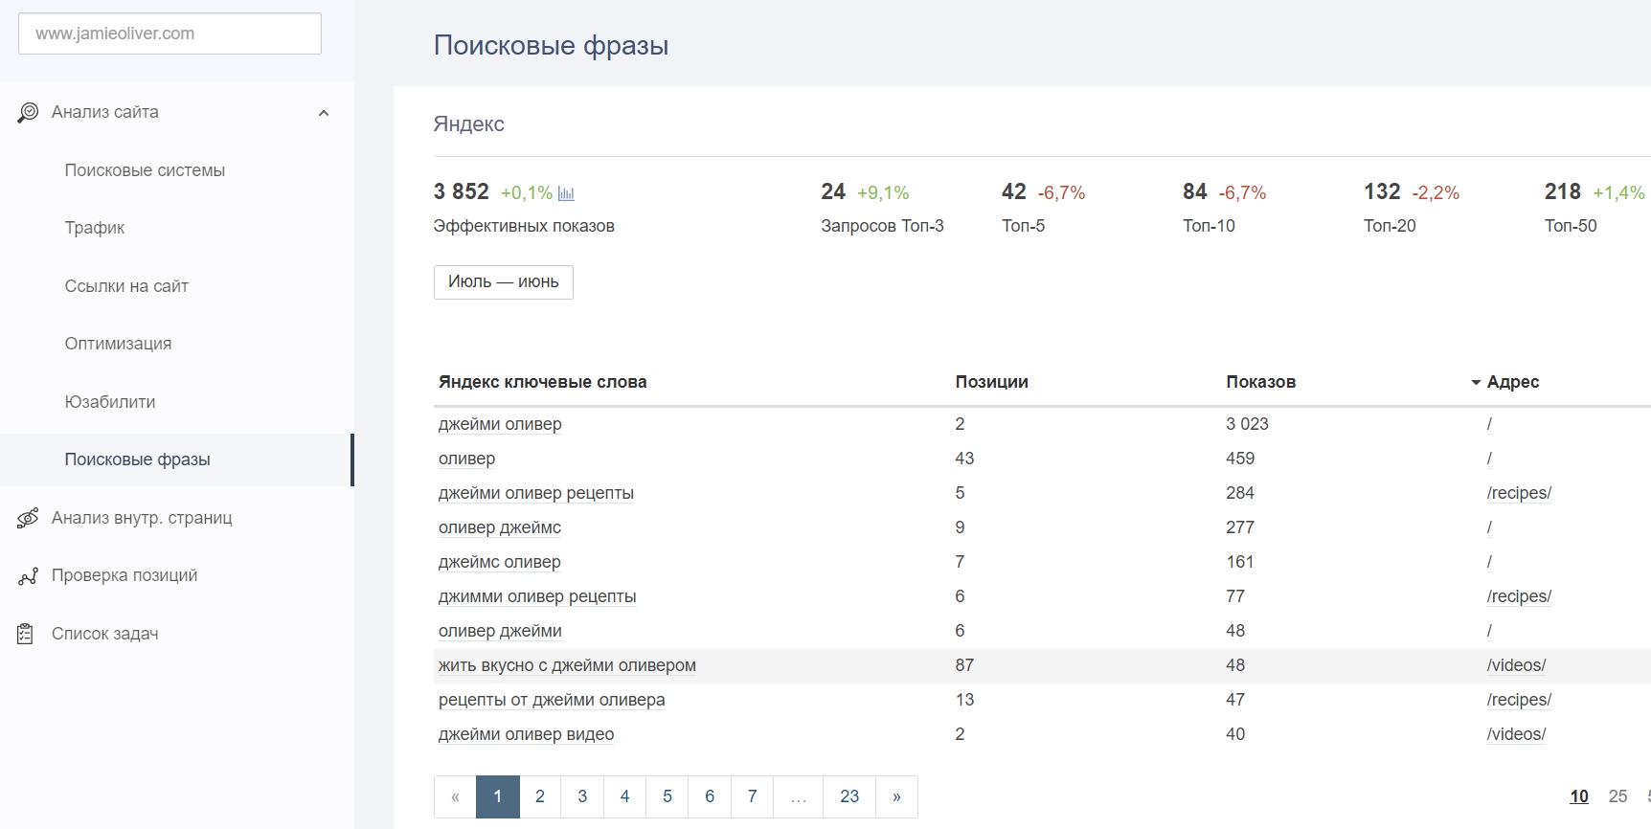Sort by Яндекс ключевые слова header

tap(542, 382)
